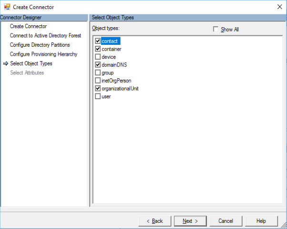Go to Create Connector step

coord(28,26)
